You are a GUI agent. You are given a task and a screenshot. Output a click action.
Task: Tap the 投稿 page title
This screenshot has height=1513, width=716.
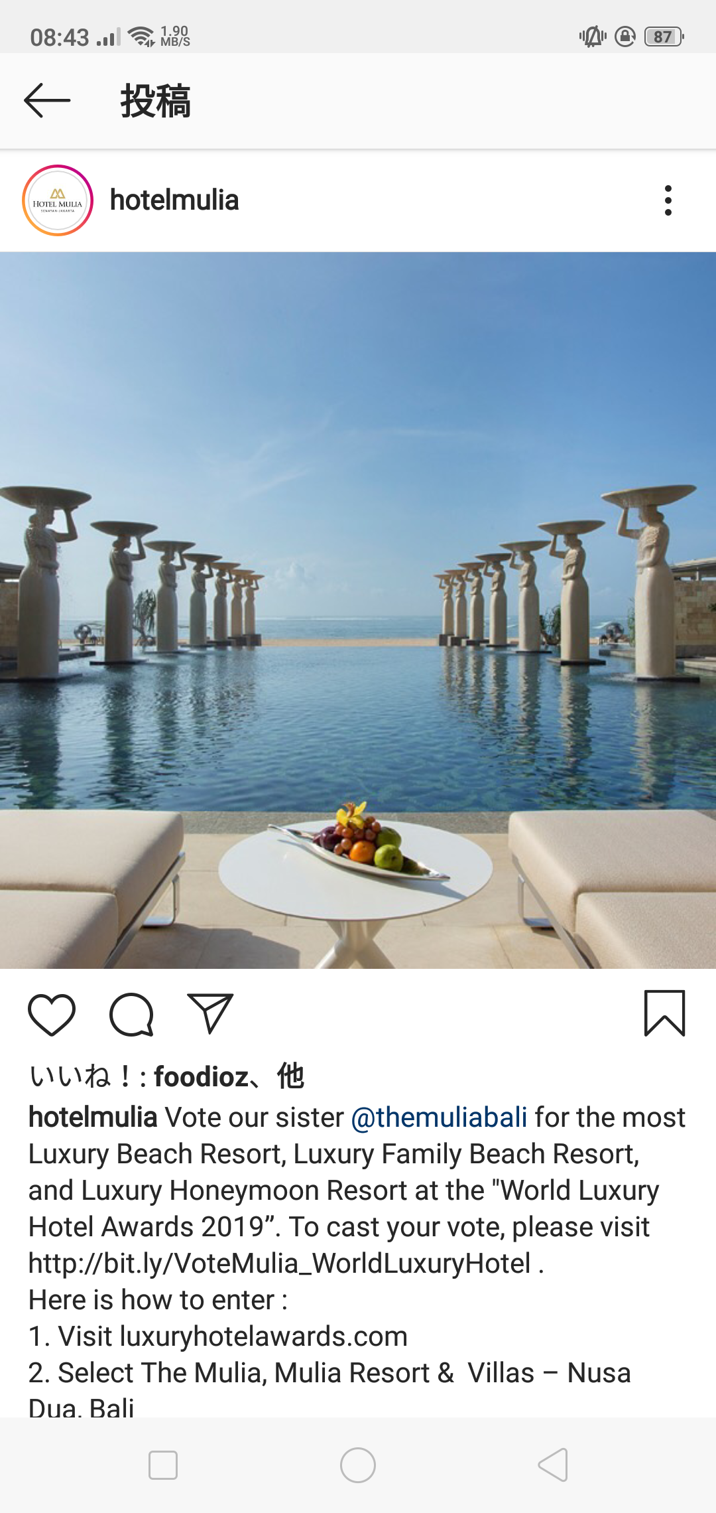pyautogui.click(x=156, y=102)
